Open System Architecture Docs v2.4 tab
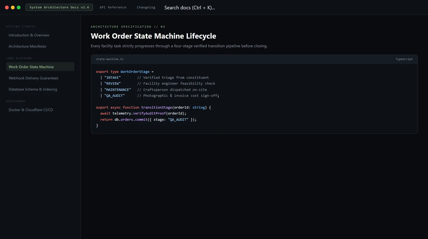Viewport: 428px width, 239px height. click(x=59, y=7)
